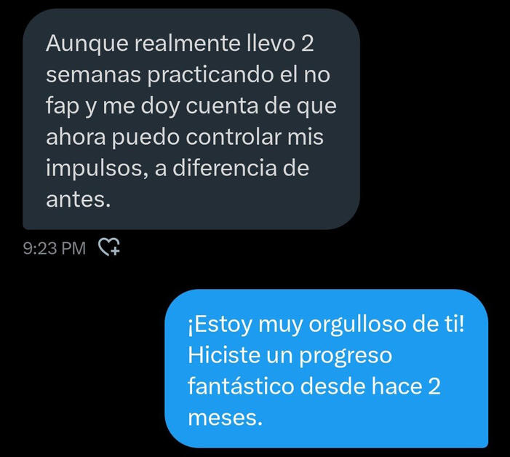510x457 pixels.
Task: Click the word "Aunque" in received message
Action: pos(87,44)
